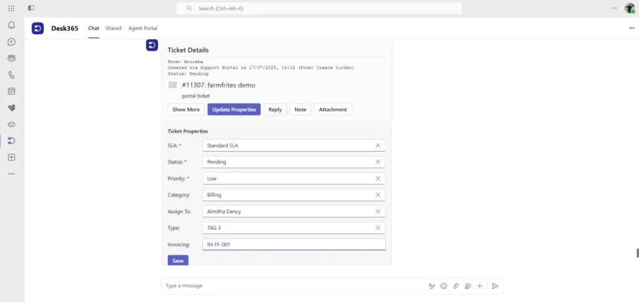Save the ticket properties

click(178, 260)
